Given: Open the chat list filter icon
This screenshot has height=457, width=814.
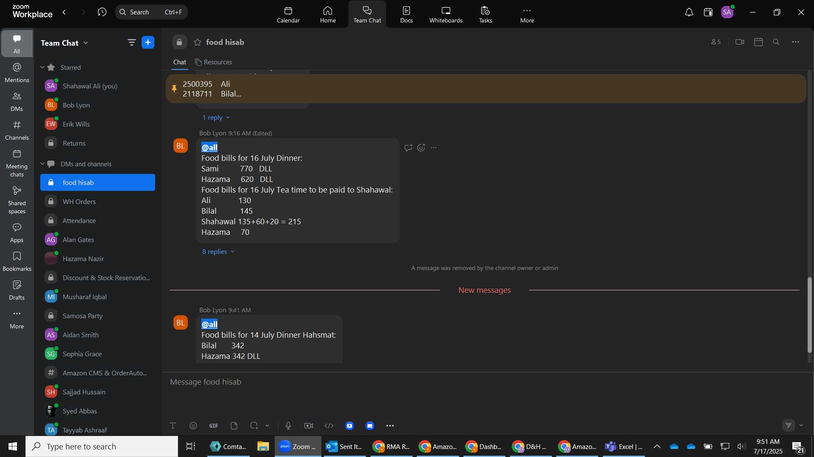Looking at the screenshot, I should [131, 42].
